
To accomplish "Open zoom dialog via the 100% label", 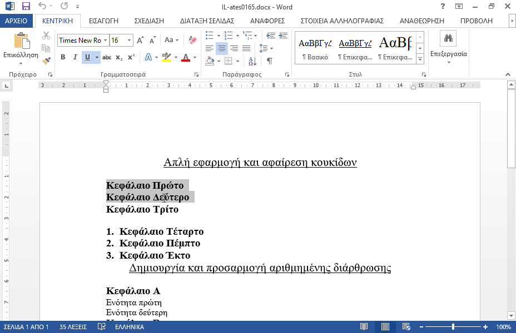I will point(504,327).
